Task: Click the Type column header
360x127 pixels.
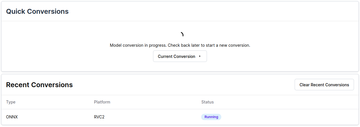Action: 11,102
